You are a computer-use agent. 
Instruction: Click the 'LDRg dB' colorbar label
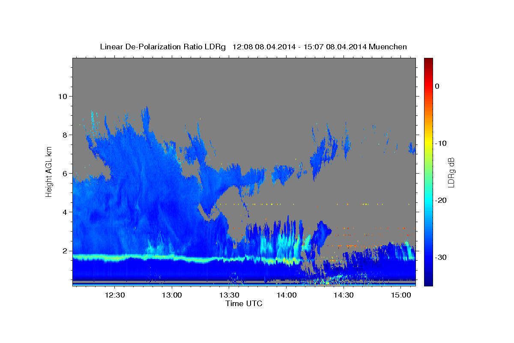(451, 172)
